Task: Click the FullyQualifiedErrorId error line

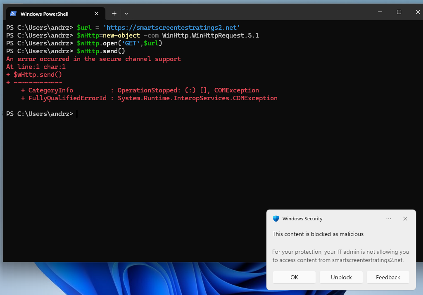Action: (149, 98)
